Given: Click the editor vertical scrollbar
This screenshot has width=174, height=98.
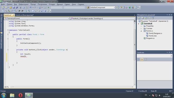Looking at the screenshot, I should [135, 45].
